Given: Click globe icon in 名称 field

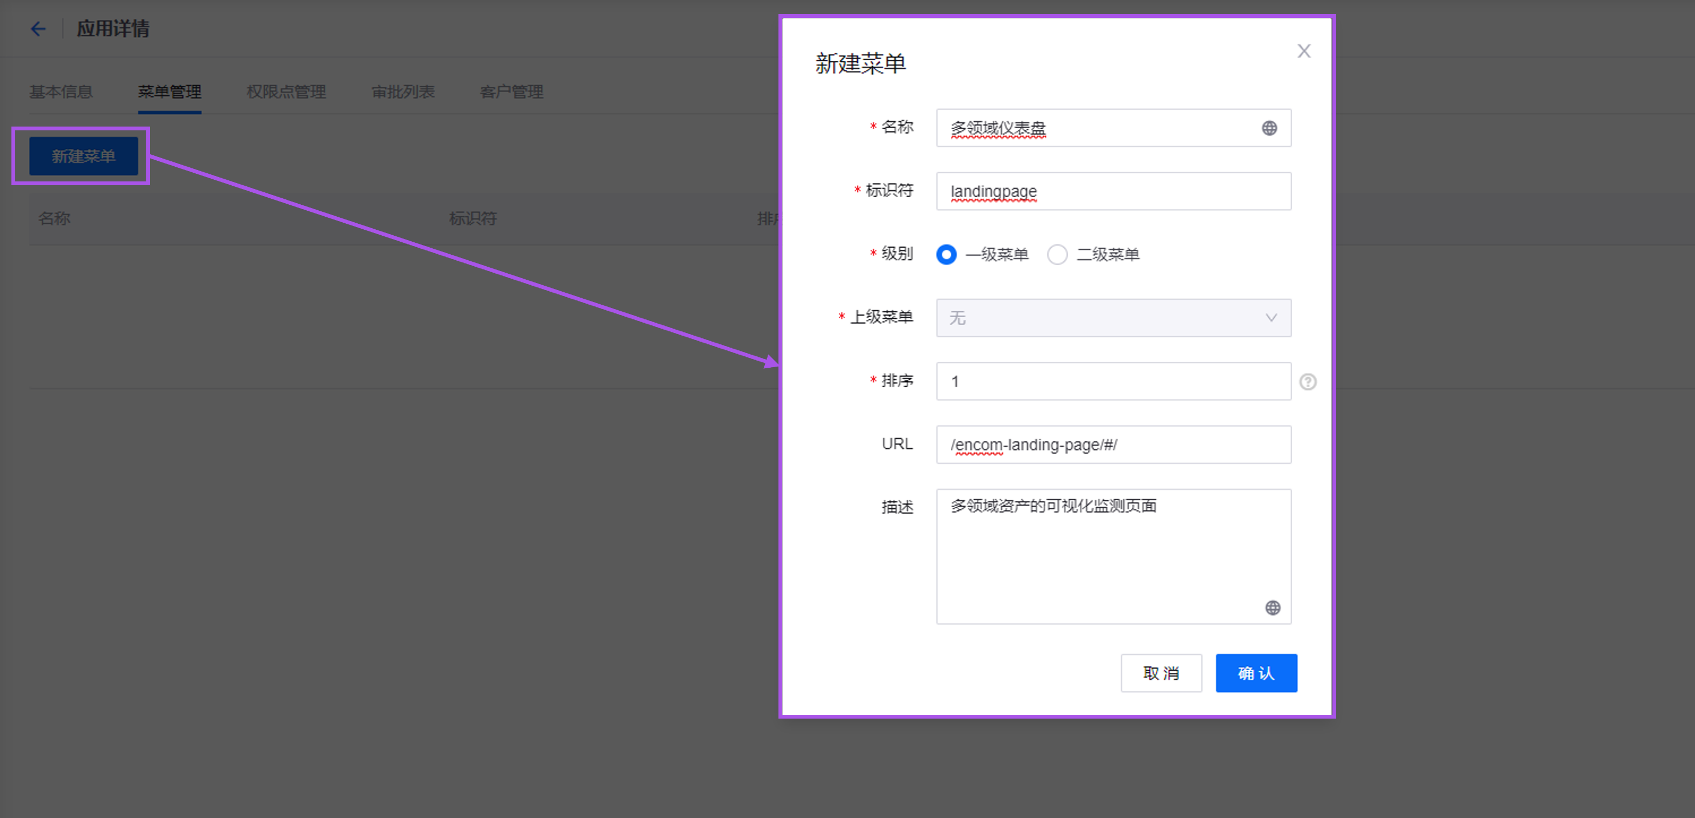Looking at the screenshot, I should [1269, 128].
